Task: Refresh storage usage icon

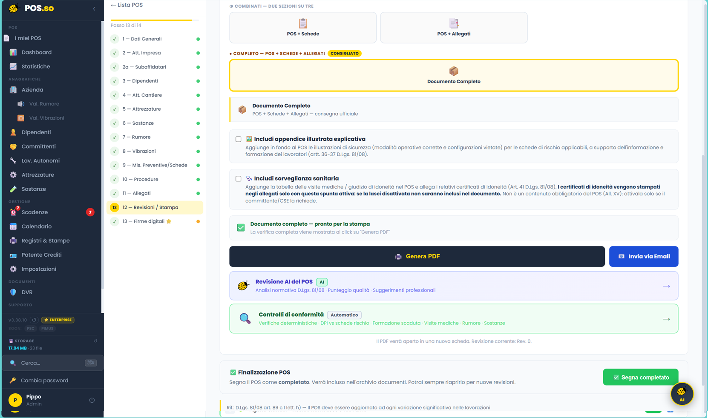Action: point(95,341)
